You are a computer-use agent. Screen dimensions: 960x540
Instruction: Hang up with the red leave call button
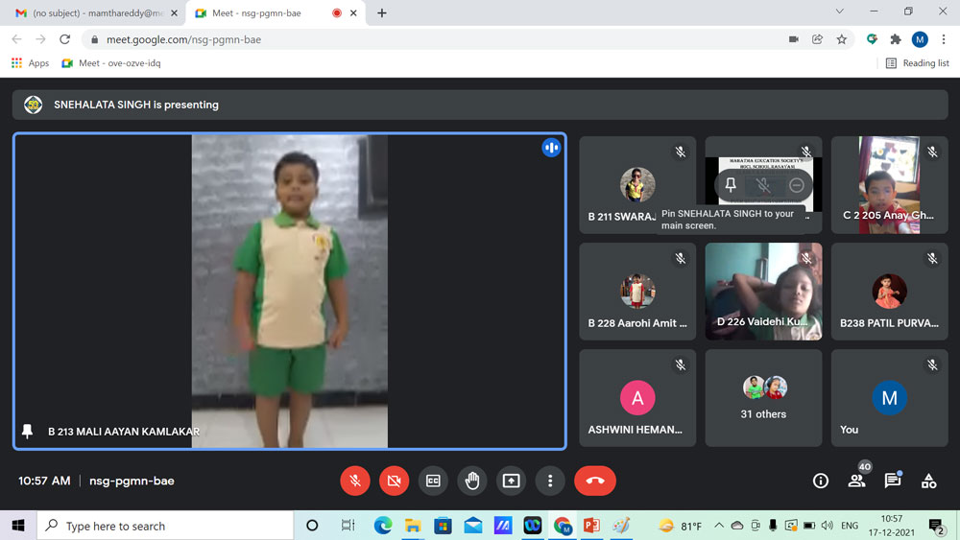coord(594,481)
